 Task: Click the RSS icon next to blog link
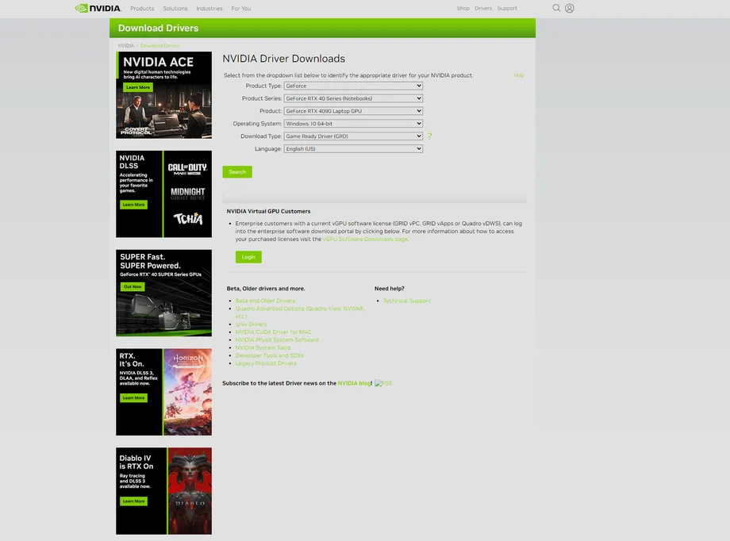[x=383, y=383]
